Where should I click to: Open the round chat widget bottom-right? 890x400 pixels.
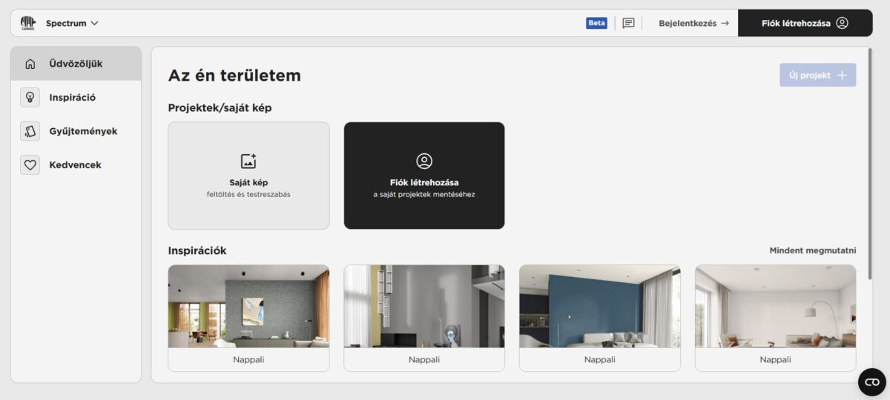[x=871, y=381]
